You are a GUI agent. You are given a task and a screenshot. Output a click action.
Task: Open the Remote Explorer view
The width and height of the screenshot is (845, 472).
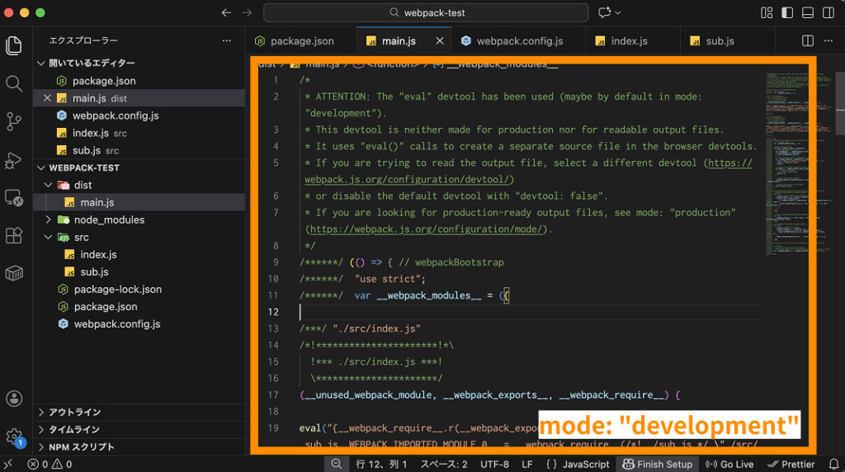tap(14, 197)
